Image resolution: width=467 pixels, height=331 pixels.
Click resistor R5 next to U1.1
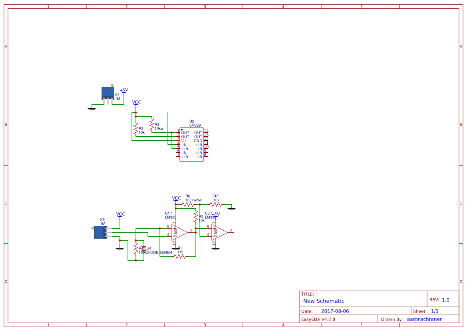coord(196,217)
